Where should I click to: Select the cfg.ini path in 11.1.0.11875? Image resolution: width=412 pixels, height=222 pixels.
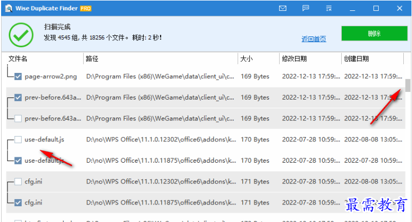(161, 202)
